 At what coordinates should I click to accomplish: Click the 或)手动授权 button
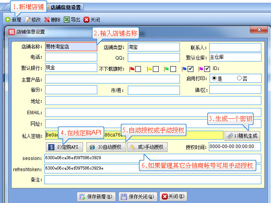click(147, 147)
